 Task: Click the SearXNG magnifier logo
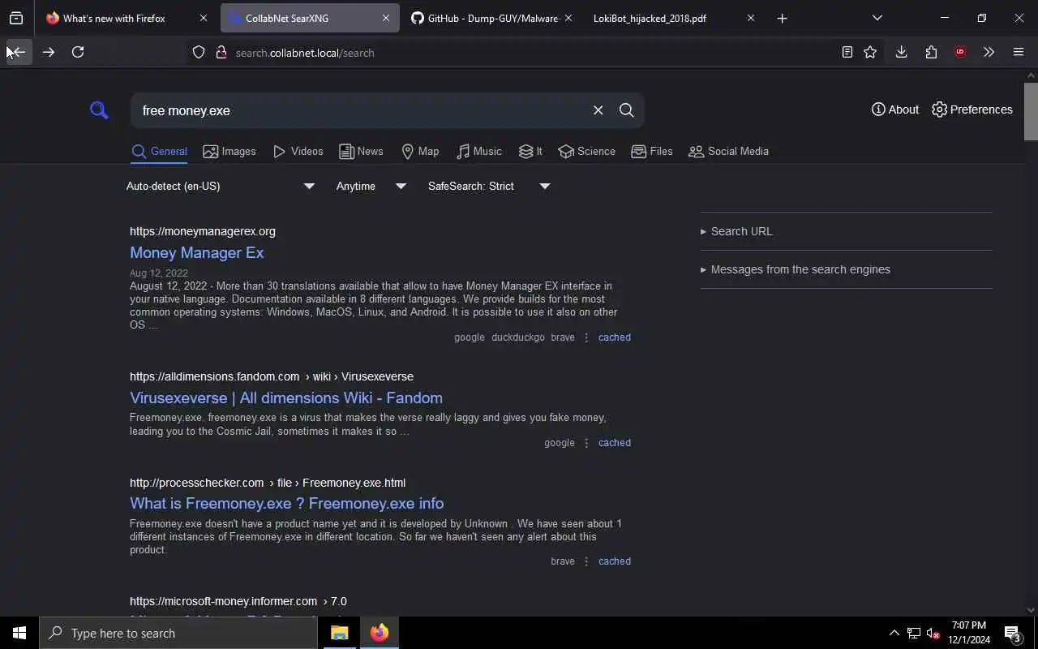99,110
